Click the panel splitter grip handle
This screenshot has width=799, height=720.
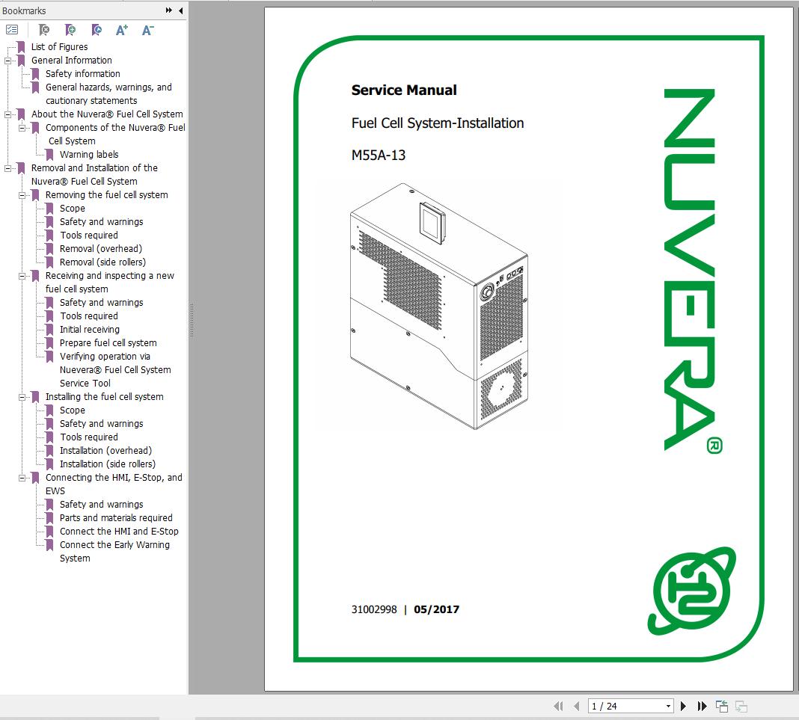192,321
